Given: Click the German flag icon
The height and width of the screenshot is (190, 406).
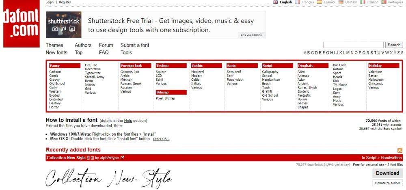Looking at the screenshot, I should 341,2.
